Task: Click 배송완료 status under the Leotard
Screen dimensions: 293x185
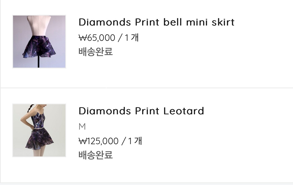Action: pyautogui.click(x=96, y=155)
